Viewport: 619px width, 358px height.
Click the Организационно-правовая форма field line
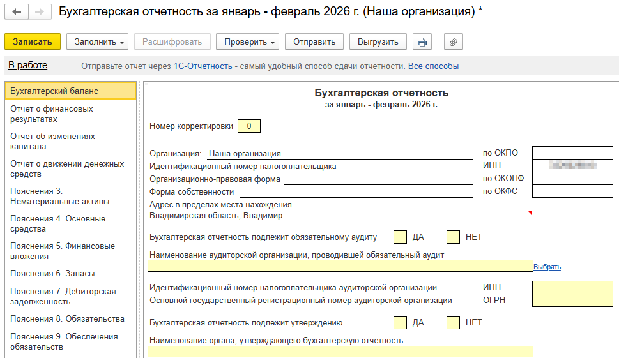378,179
